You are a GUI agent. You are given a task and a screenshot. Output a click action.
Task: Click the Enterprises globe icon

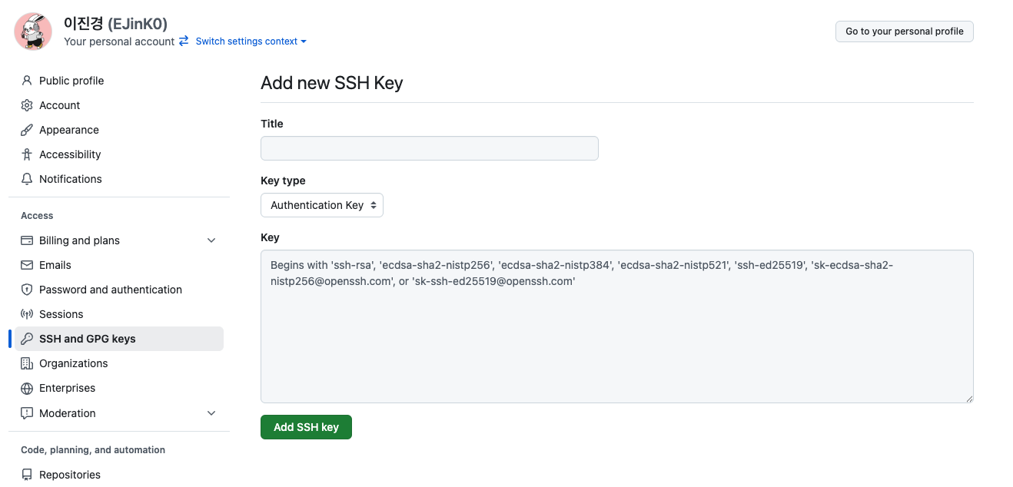pyautogui.click(x=27, y=388)
